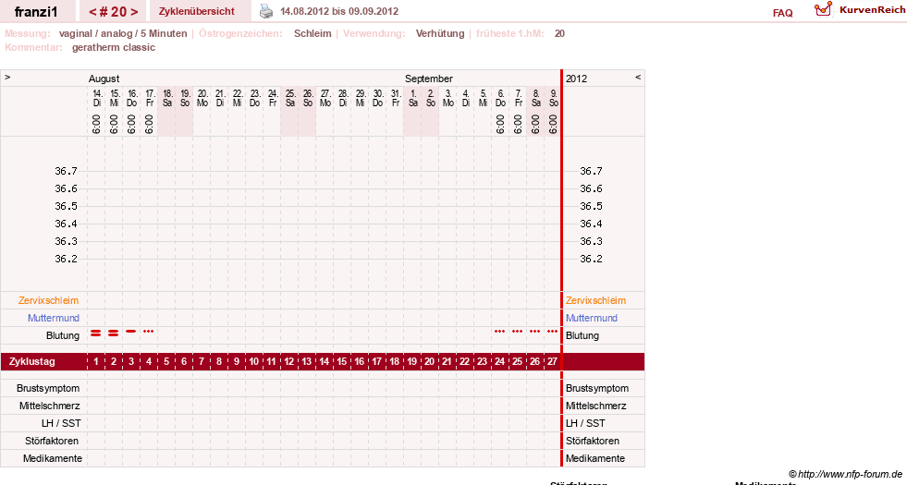Click the vaginal / analog / 5 Minuten value
Screen dimensions: 907x485
pyautogui.click(x=123, y=33)
